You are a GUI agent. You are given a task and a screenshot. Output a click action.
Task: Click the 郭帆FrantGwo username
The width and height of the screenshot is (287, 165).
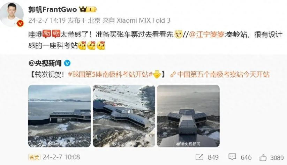coord(53,9)
